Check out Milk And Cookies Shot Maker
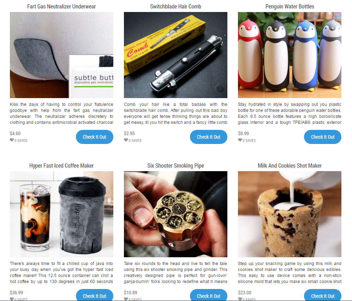 coord(323,295)
